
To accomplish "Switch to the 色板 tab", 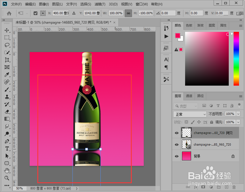I will click(x=189, y=25).
